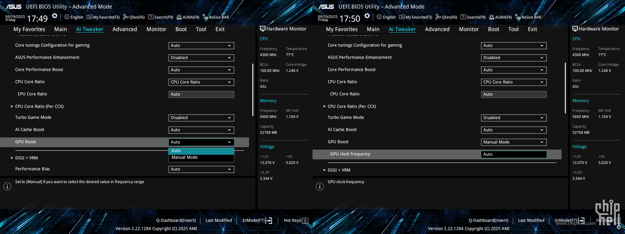Open the collapsed GPU Boost dropdown in left screen
Viewport: 625px width, 234px height.
tap(201, 142)
